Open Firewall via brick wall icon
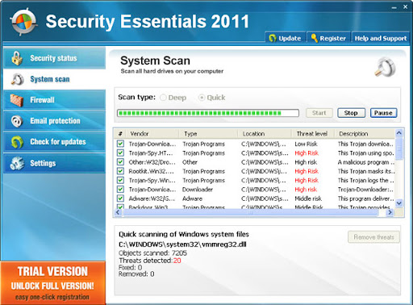The height and width of the screenshot is (305, 413). [x=16, y=100]
